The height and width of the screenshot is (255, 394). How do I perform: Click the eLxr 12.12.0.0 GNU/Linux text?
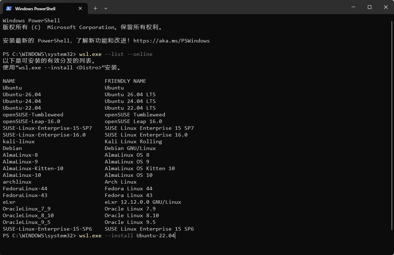[143, 202]
